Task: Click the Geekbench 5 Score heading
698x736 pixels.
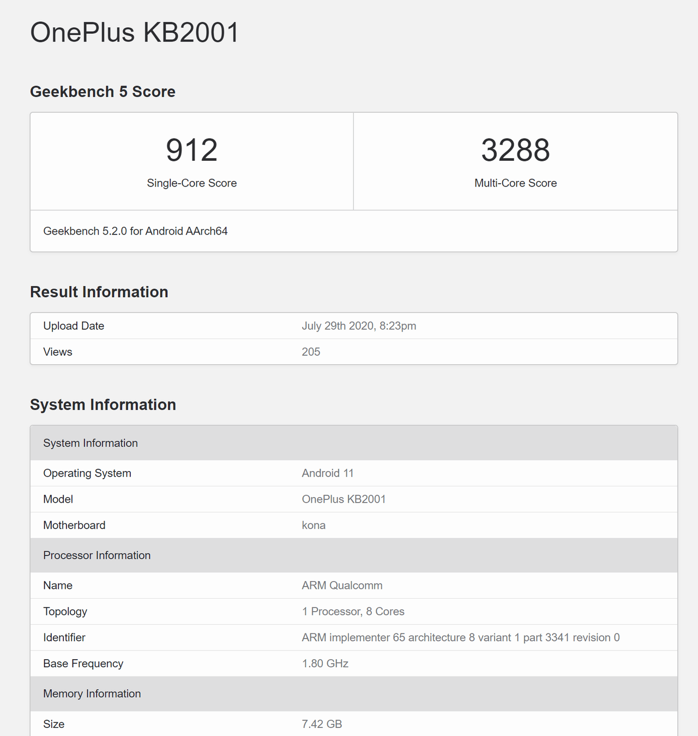Action: click(103, 91)
